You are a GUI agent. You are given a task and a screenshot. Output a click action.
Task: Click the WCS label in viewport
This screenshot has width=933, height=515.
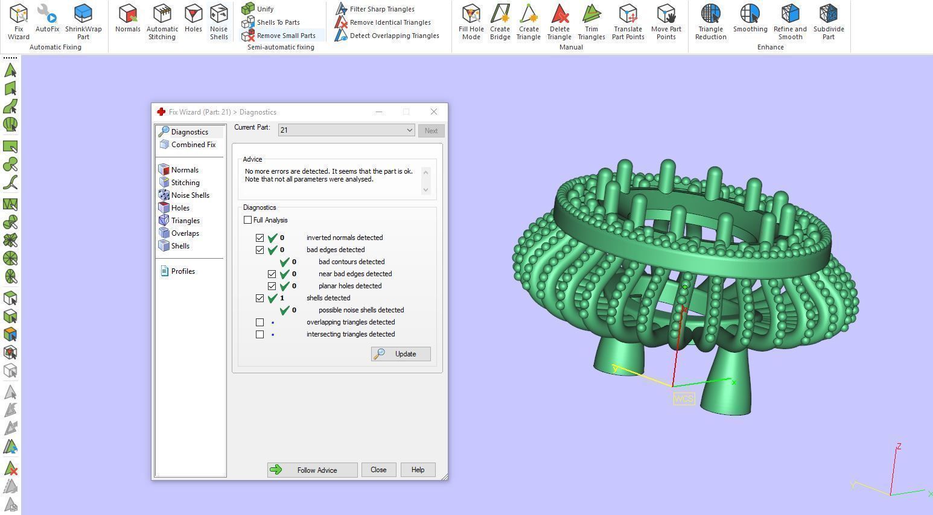[x=684, y=399]
